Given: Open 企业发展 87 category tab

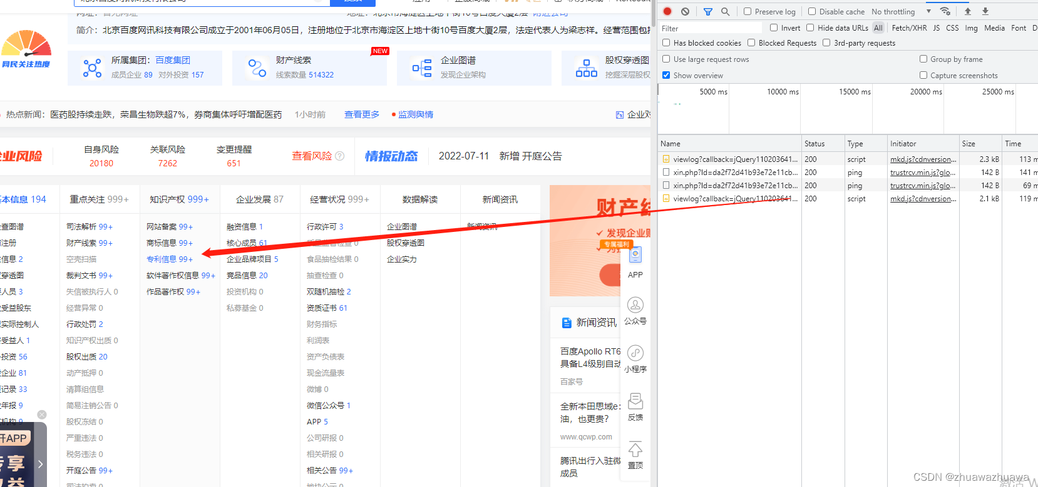Looking at the screenshot, I should pos(259,199).
